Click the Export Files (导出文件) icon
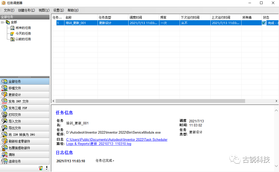Viewport: 279px width, 172px height. (x=4, y=128)
